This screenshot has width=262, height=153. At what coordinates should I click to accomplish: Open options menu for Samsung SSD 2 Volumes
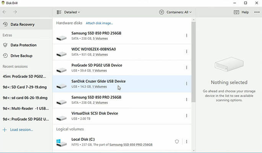[187, 99]
